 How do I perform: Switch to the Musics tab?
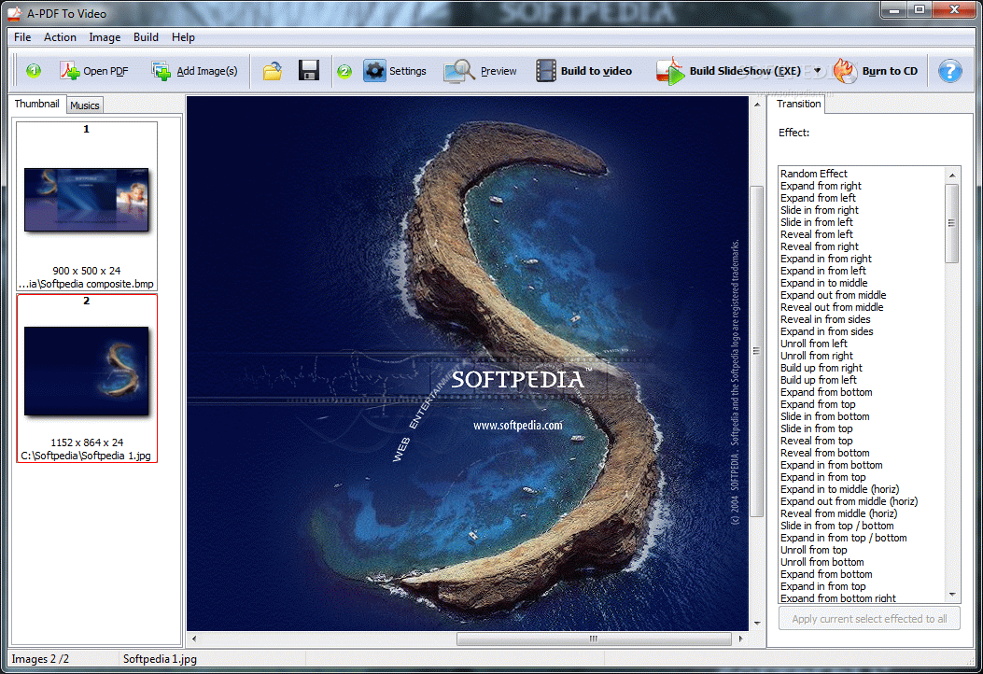tap(85, 105)
